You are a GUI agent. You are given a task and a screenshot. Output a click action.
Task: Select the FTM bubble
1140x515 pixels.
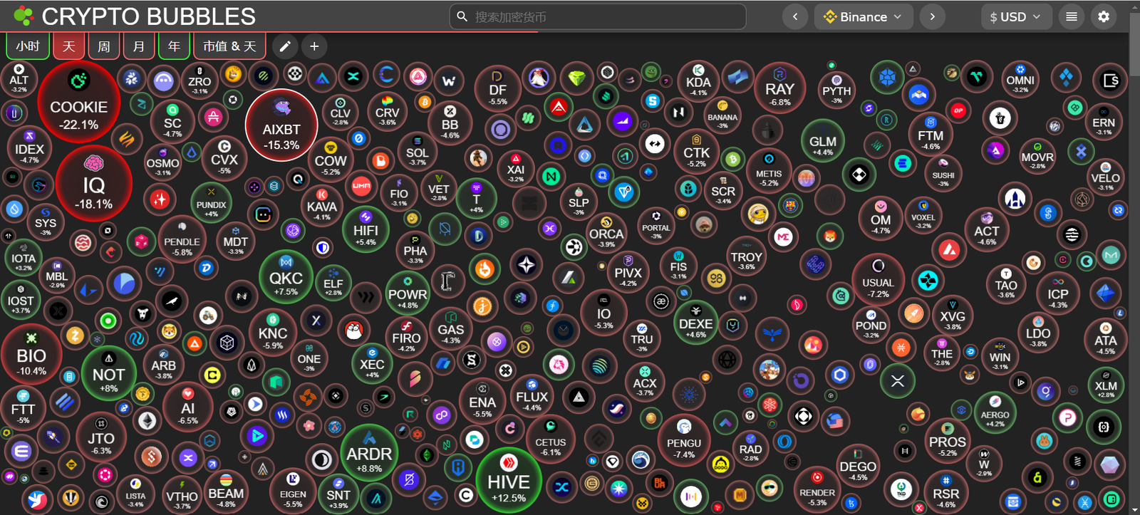[x=931, y=133]
